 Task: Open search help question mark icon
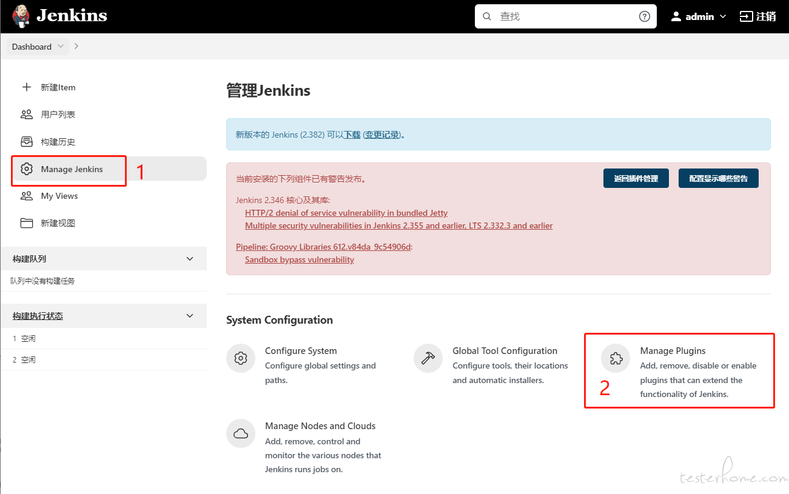coord(645,16)
